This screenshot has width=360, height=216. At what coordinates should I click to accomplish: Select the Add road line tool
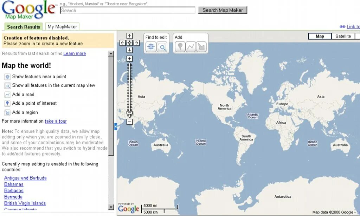191,47
